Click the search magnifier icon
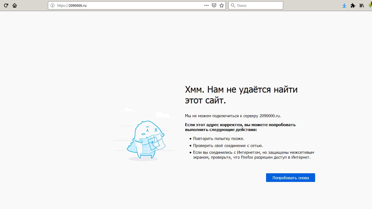The width and height of the screenshot is (372, 209). (233, 5)
